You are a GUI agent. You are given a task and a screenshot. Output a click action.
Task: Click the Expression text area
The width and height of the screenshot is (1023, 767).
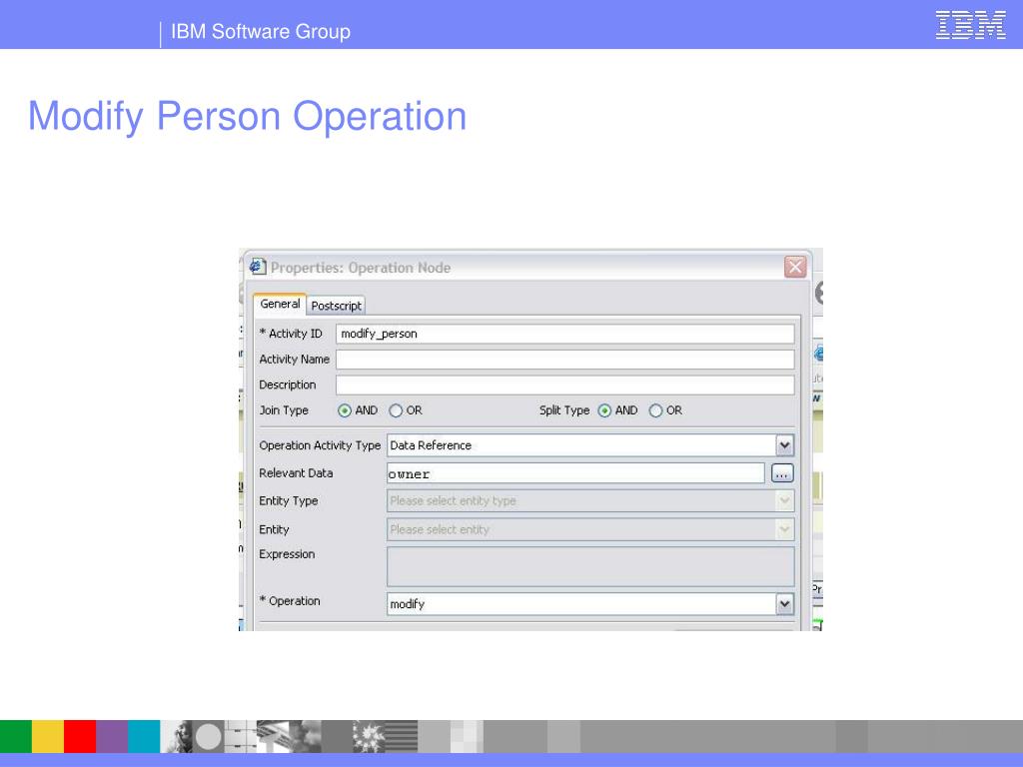pyautogui.click(x=590, y=567)
